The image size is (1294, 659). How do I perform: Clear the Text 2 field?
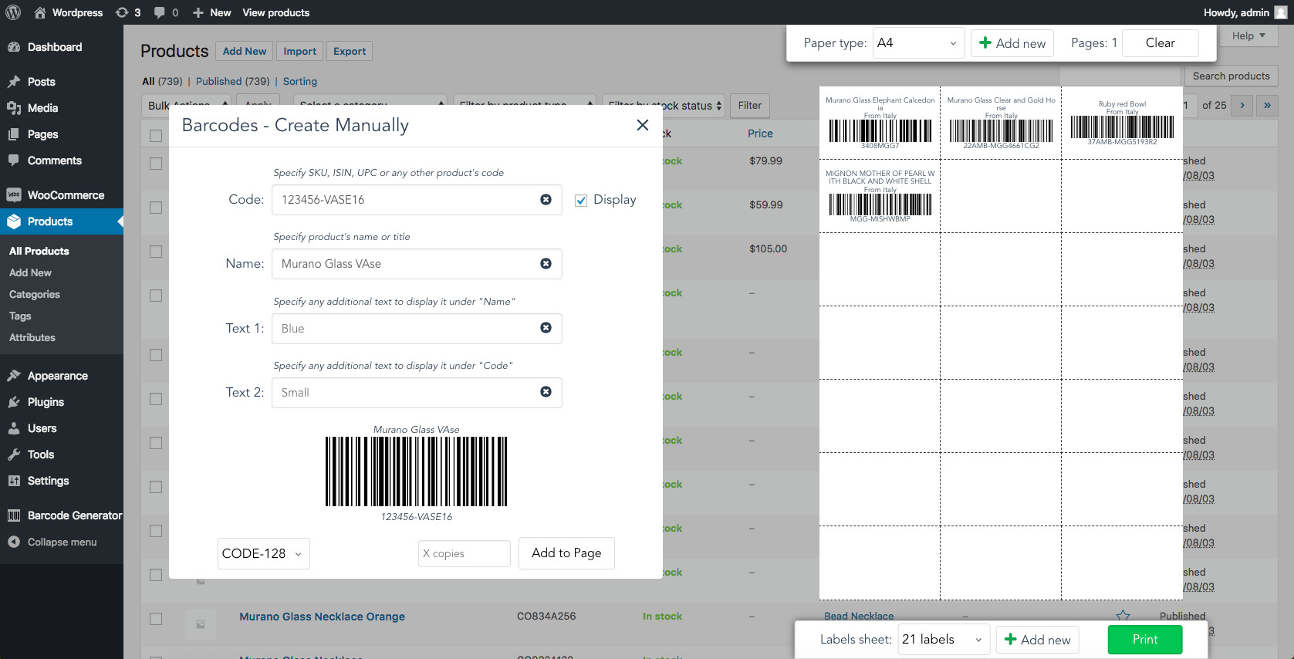tap(546, 392)
